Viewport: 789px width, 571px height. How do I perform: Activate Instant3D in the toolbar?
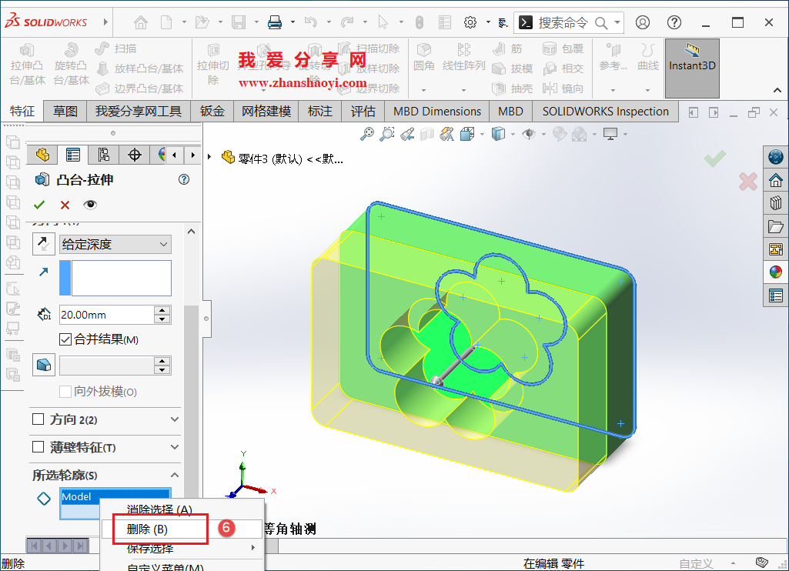(x=691, y=65)
